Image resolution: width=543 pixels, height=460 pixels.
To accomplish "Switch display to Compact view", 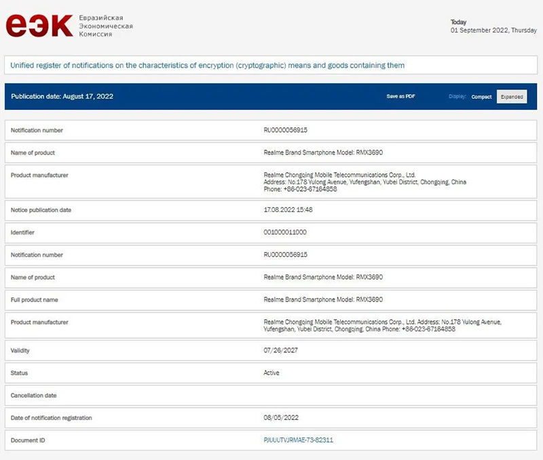I will (x=481, y=97).
